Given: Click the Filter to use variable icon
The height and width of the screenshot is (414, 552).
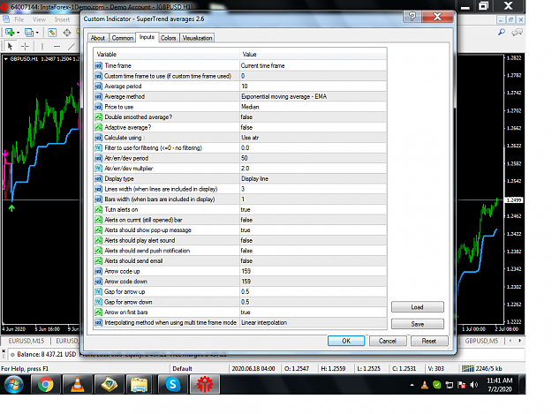Looking at the screenshot, I should (99, 147).
